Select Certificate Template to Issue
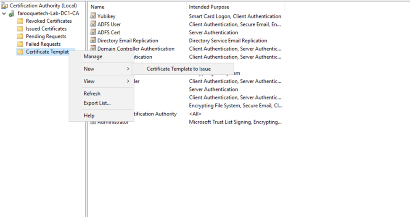Screen dimensions: 410x217 pyautogui.click(x=183, y=69)
